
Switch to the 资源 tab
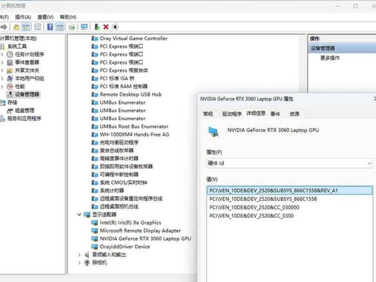click(x=294, y=114)
